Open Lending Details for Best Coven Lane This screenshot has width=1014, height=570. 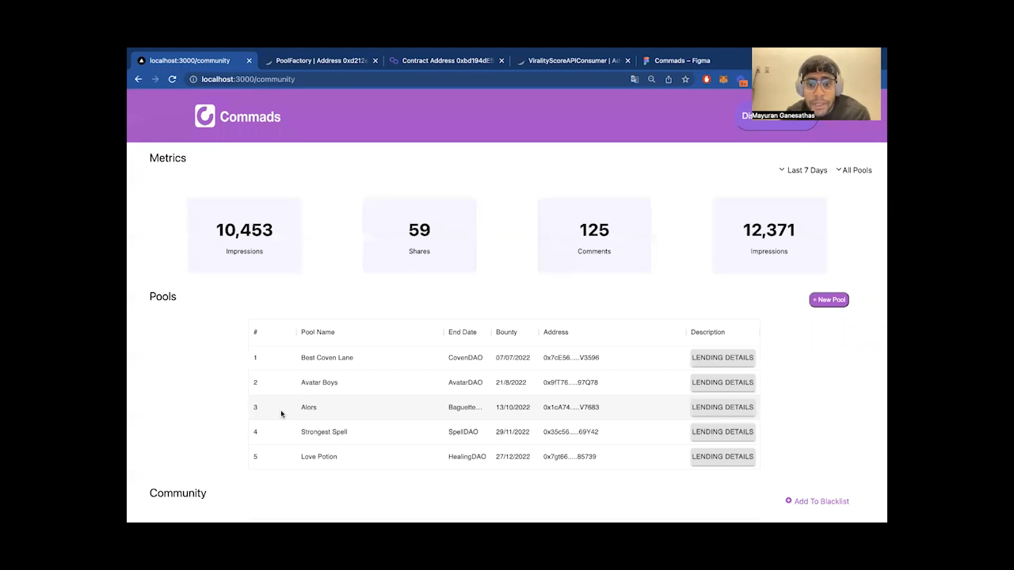pos(722,357)
